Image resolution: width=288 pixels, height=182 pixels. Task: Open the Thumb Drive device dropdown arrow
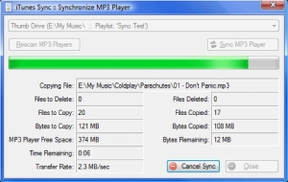tap(274, 26)
